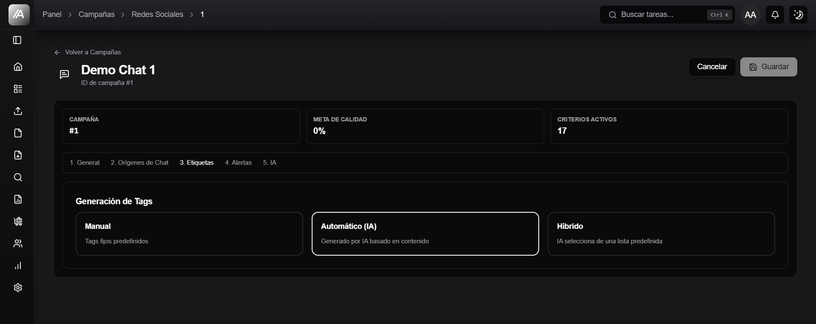Screen dimensions: 816x324
Task: Click the Guardar button
Action: [x=768, y=67]
